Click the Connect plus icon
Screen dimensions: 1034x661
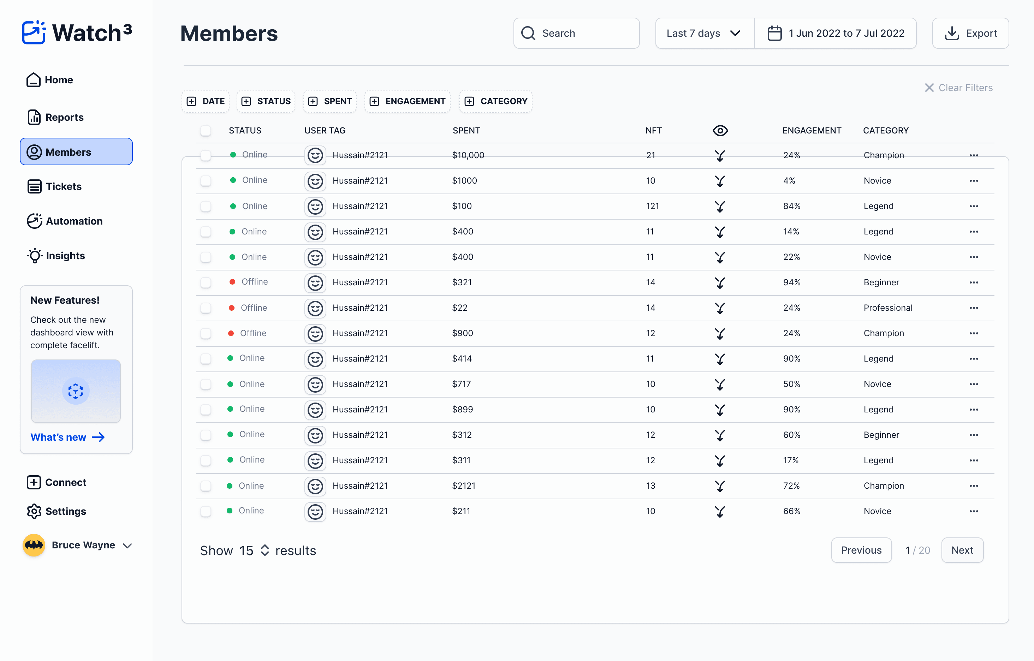pos(34,482)
